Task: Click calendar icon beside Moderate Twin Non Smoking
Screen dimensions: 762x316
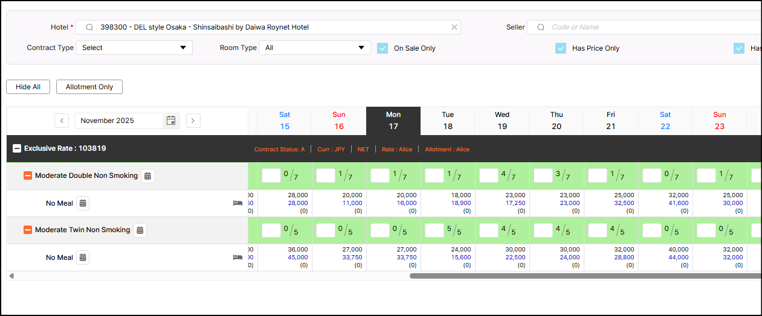Action: tap(140, 230)
